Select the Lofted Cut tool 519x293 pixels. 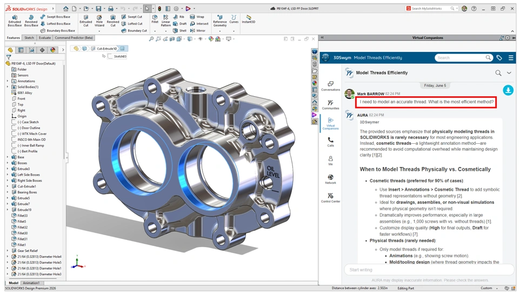[x=132, y=23]
